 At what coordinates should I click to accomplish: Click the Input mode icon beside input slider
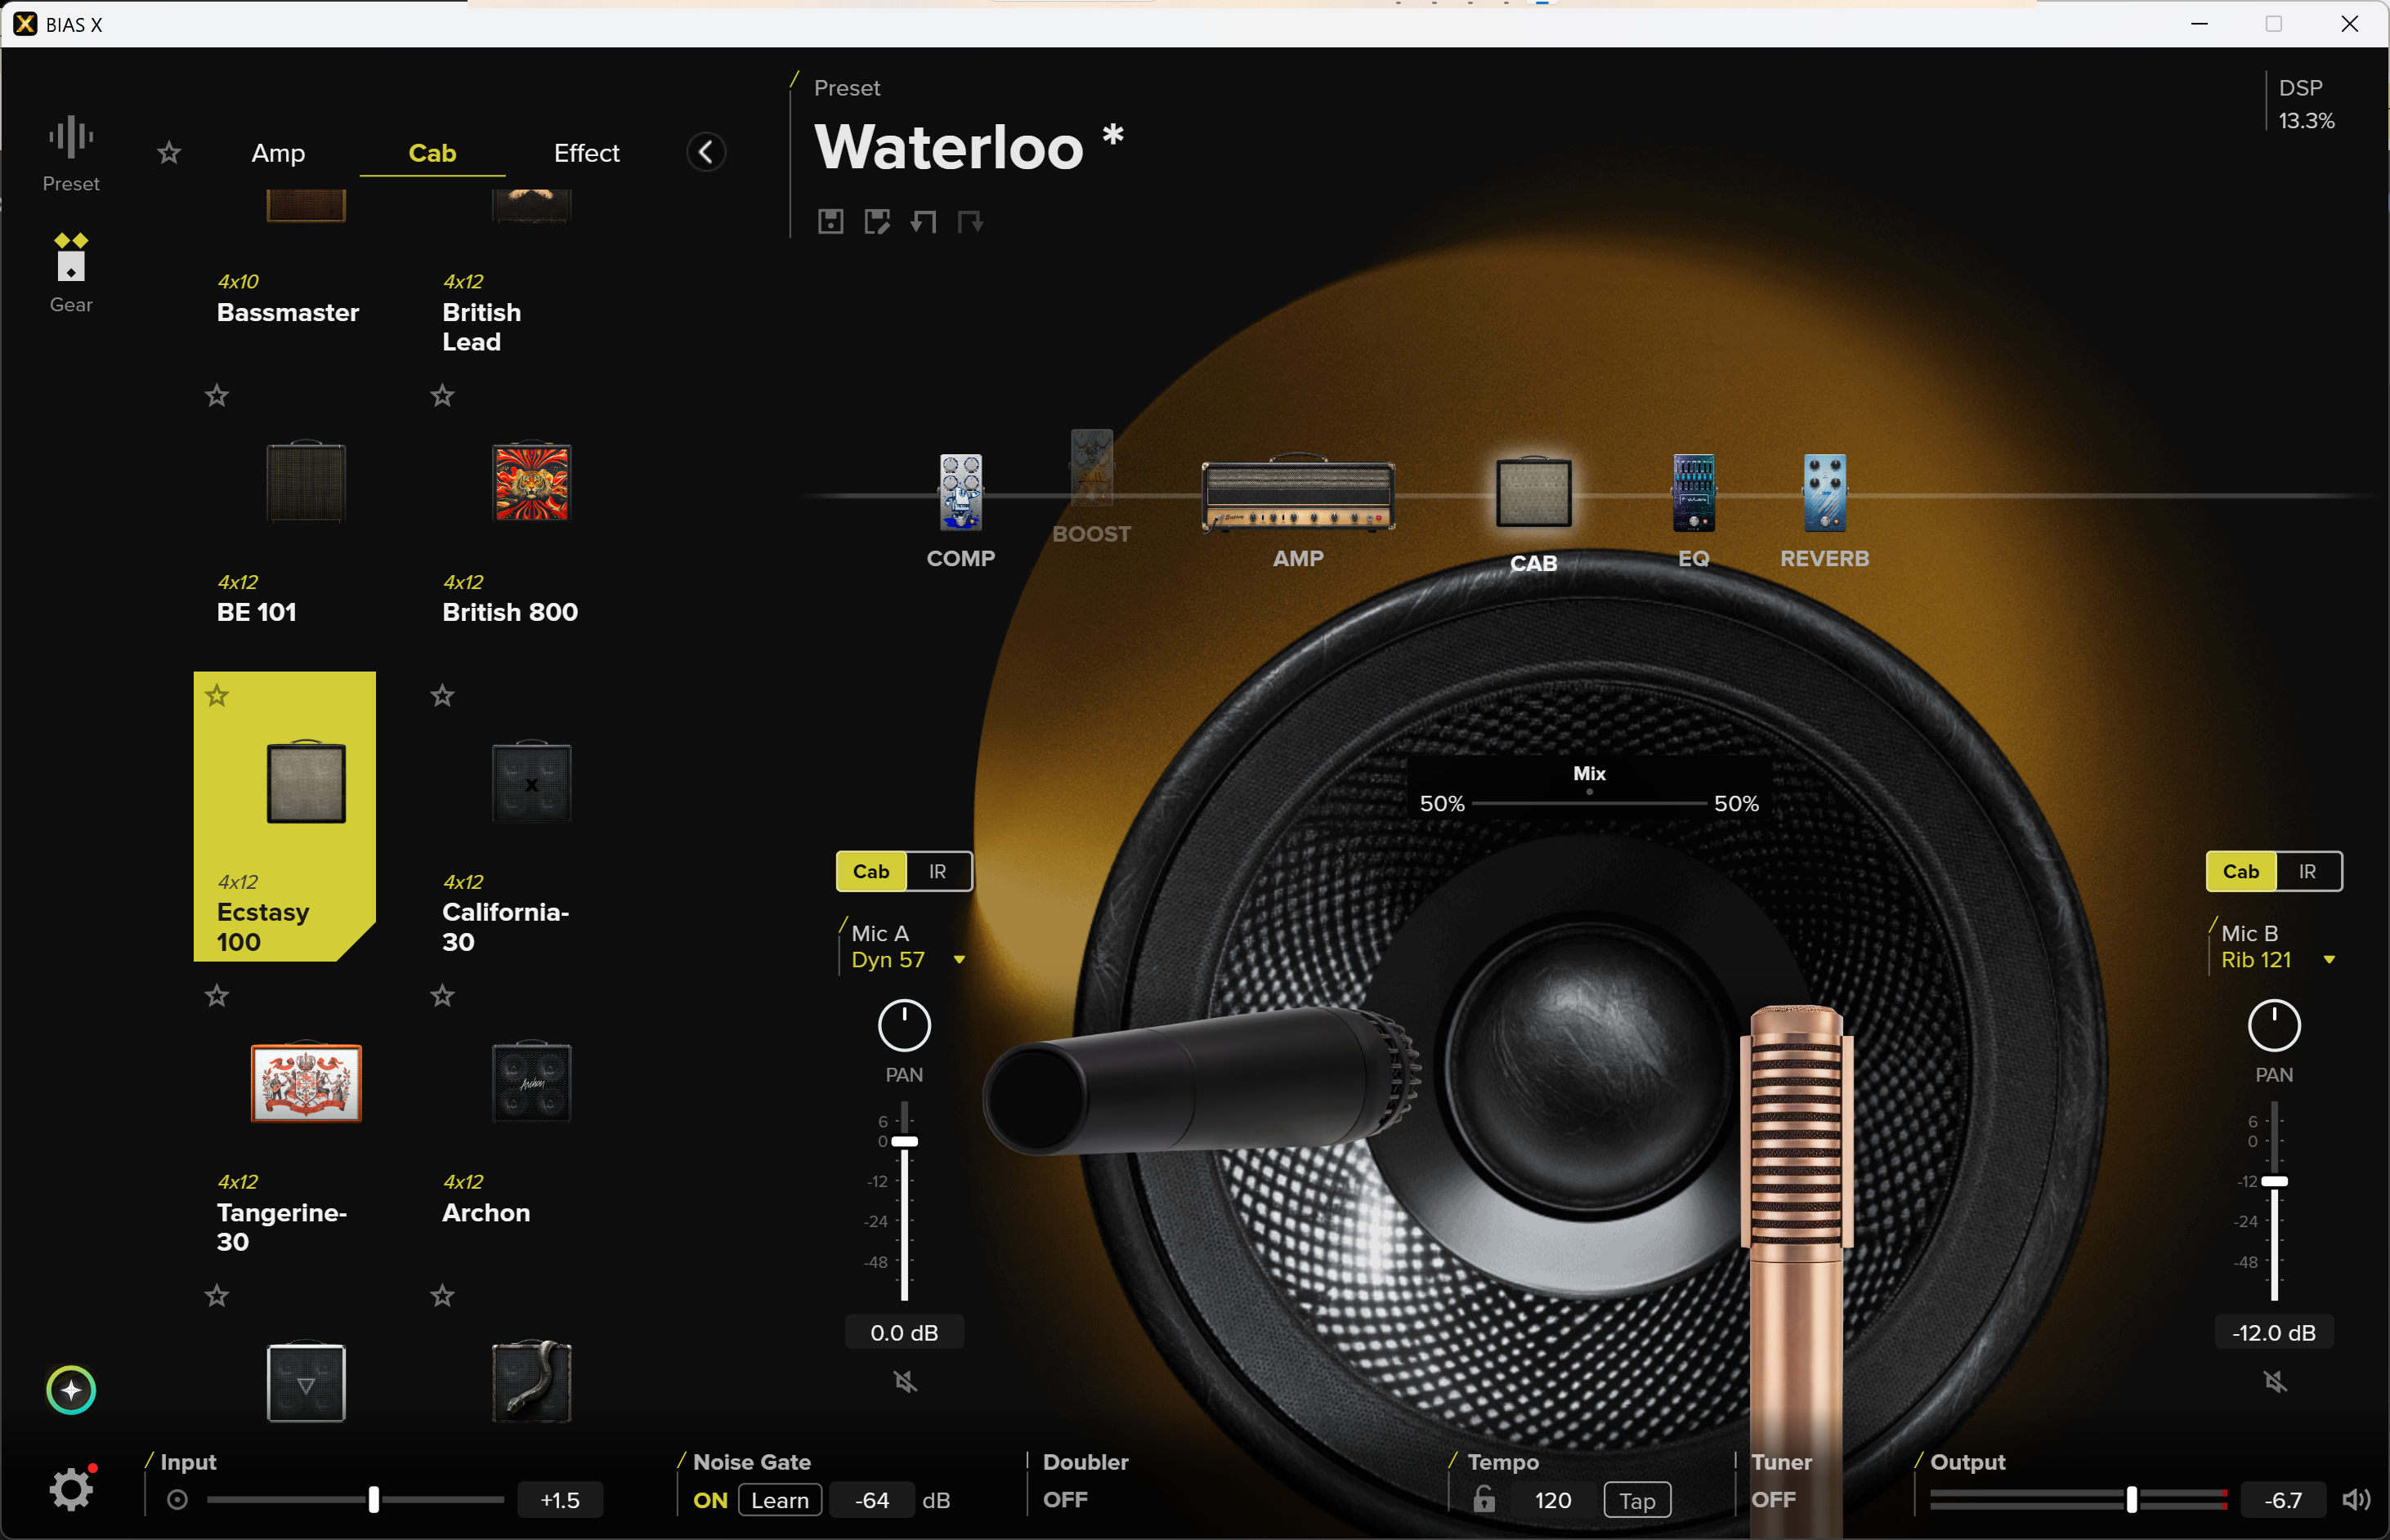pyautogui.click(x=177, y=1499)
